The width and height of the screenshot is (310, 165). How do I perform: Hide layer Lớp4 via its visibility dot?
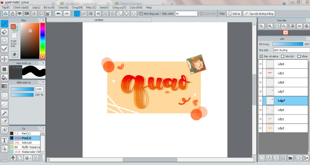tap(261, 64)
